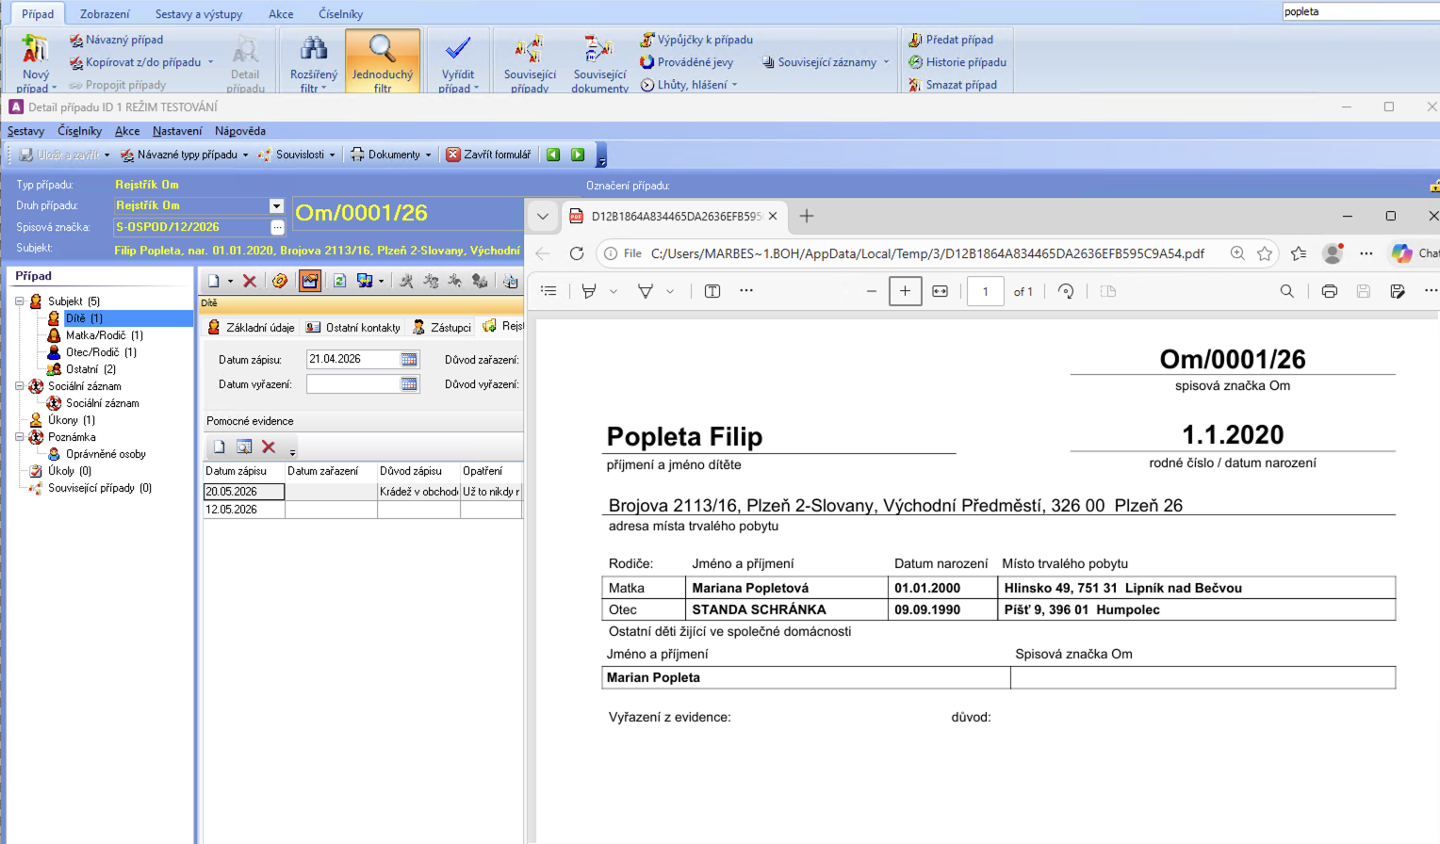This screenshot has height=844, width=1440.
Task: Print the PDF document
Action: point(1329,291)
